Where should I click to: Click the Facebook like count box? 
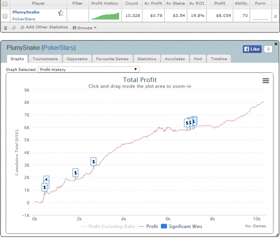click(x=268, y=49)
